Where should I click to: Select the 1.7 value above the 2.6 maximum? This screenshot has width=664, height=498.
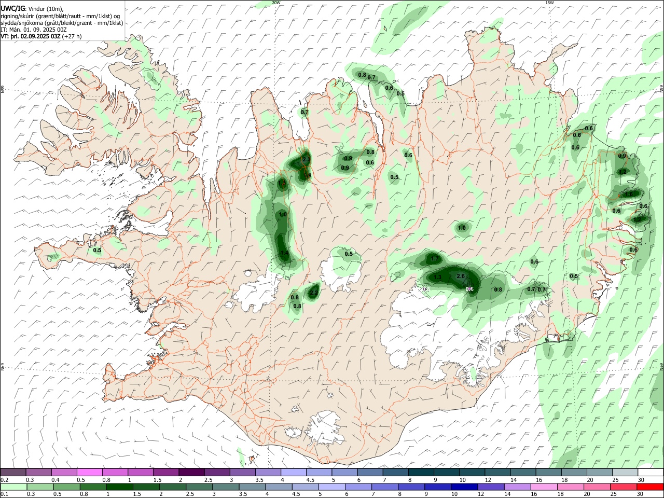[x=435, y=259]
